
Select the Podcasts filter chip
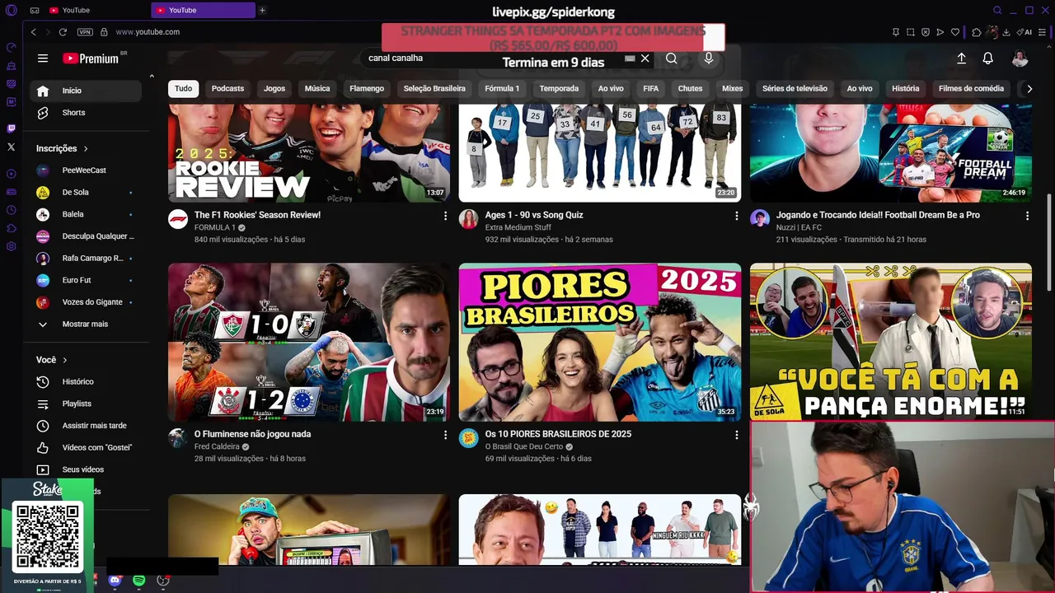pos(227,88)
